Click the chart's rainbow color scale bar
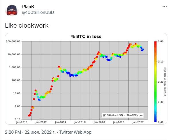The width and height of the screenshot is (172, 140). tap(155, 82)
